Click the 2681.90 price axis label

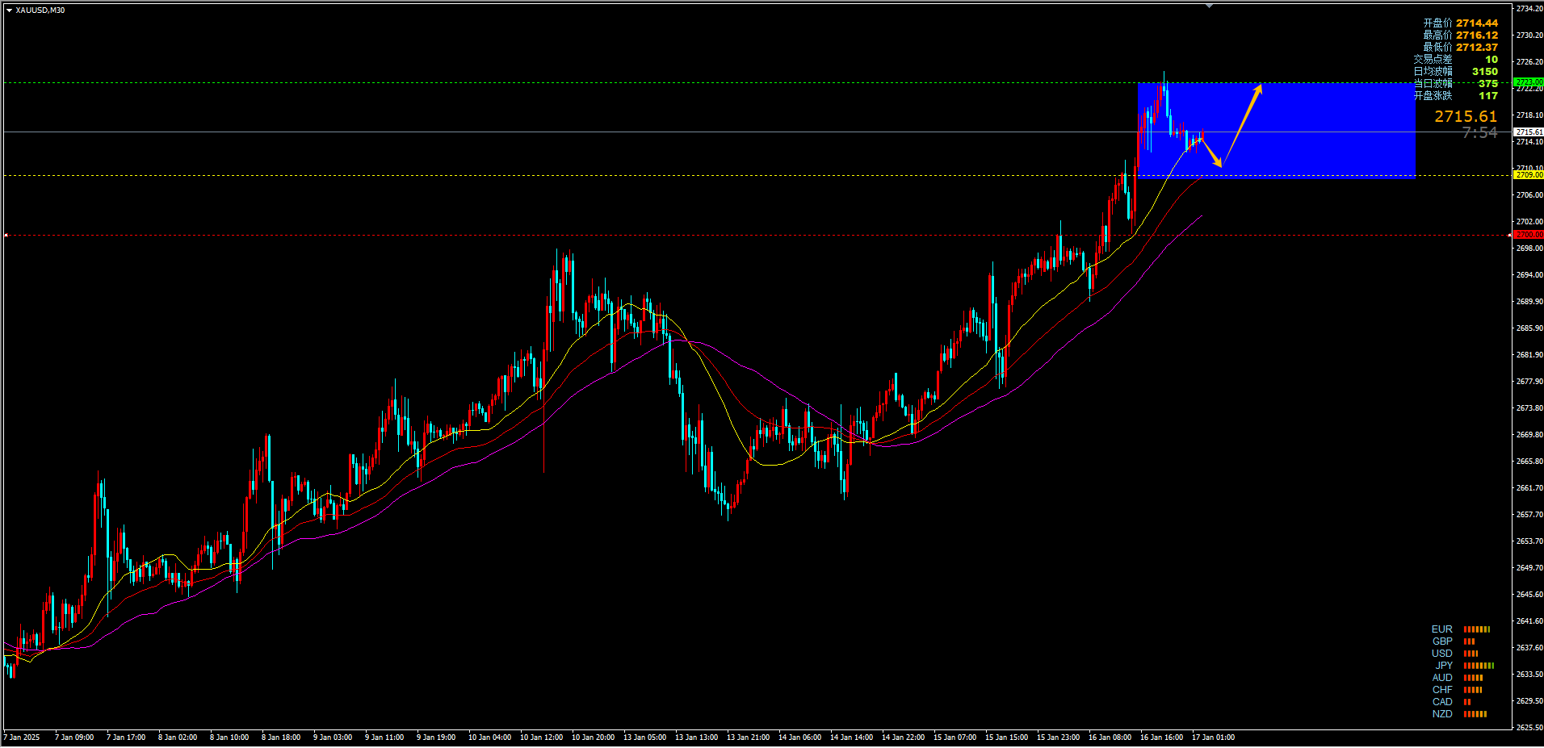(1529, 355)
